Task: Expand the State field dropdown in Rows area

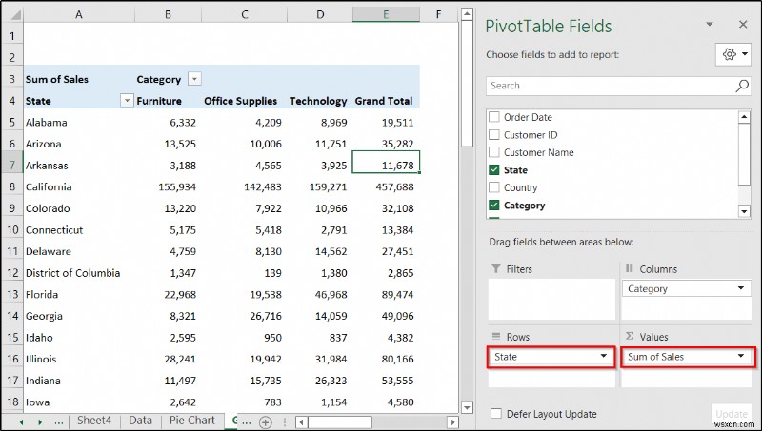Action: pos(602,357)
